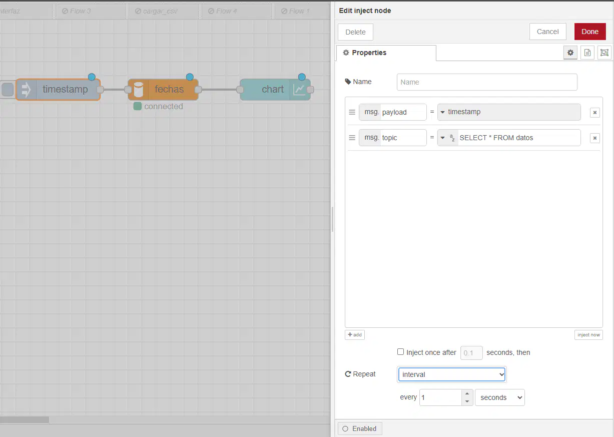The image size is (614, 437).
Task: Click the inject delay seconds field
Action: click(x=471, y=353)
